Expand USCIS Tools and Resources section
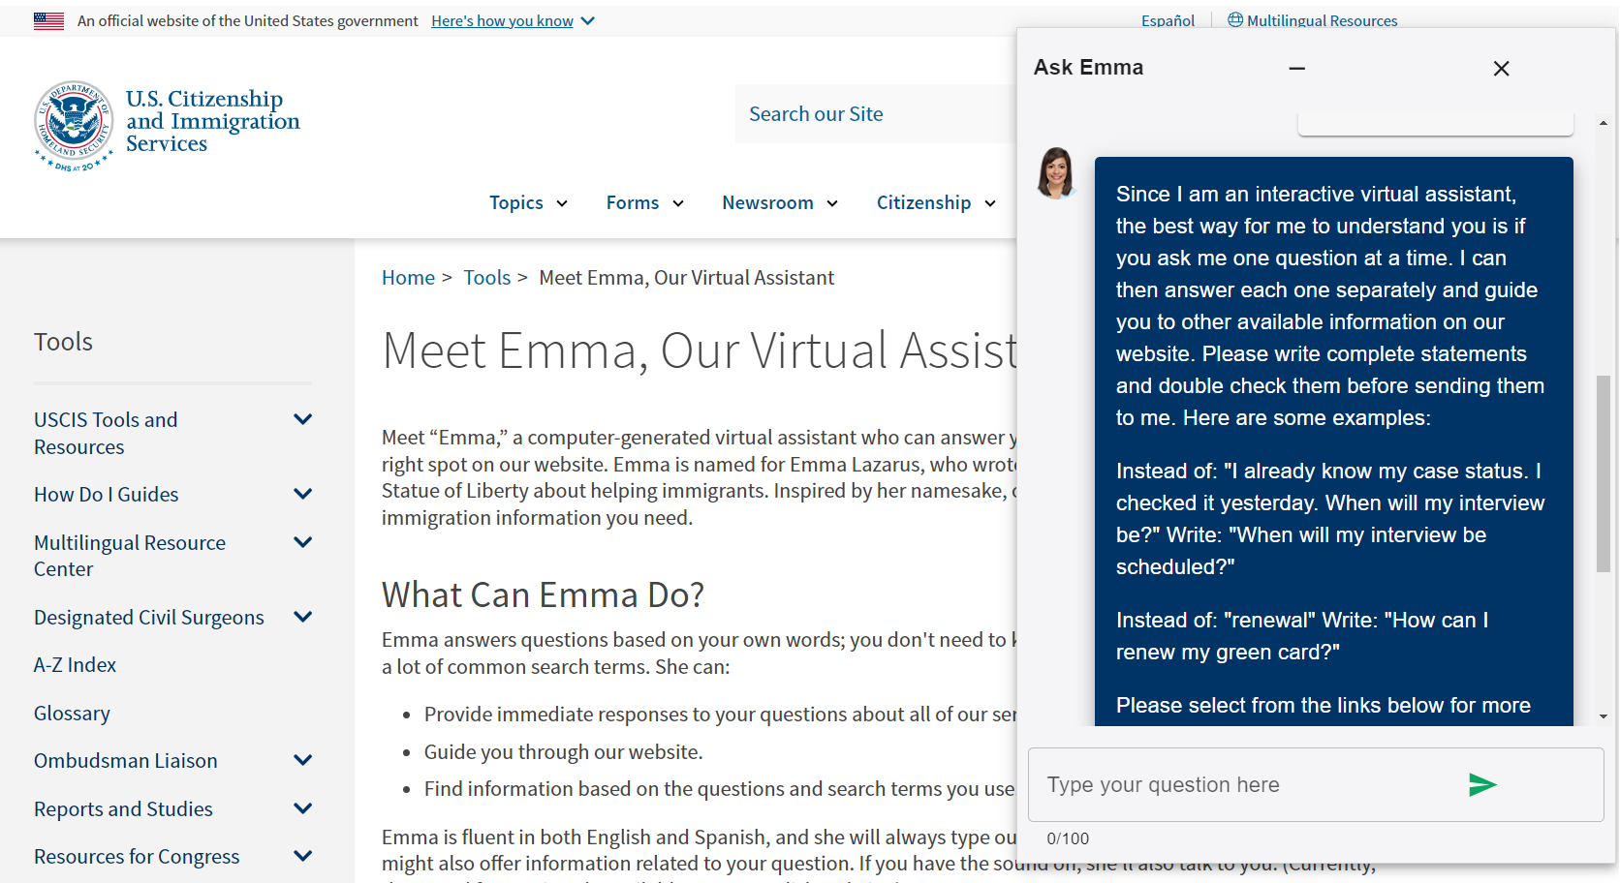The image size is (1620, 883). coord(303,419)
